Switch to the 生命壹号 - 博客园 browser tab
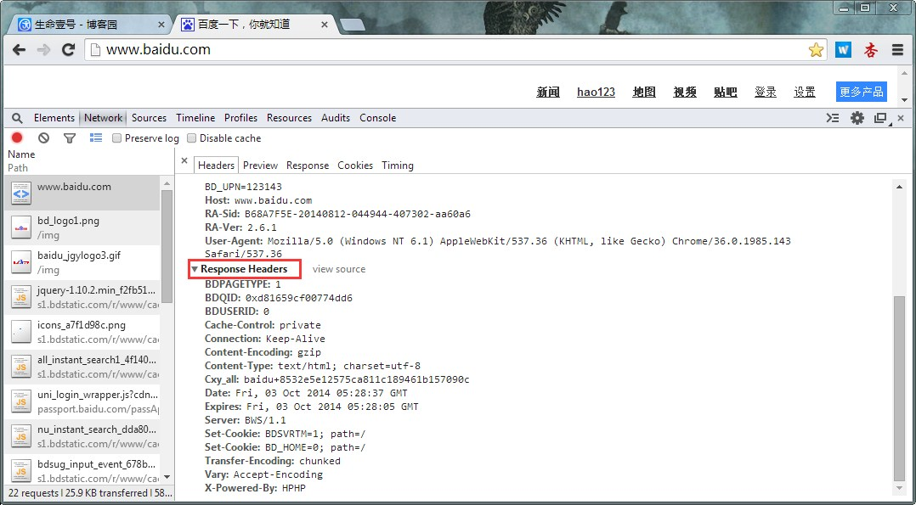Image resolution: width=916 pixels, height=505 pixels. 88,25
